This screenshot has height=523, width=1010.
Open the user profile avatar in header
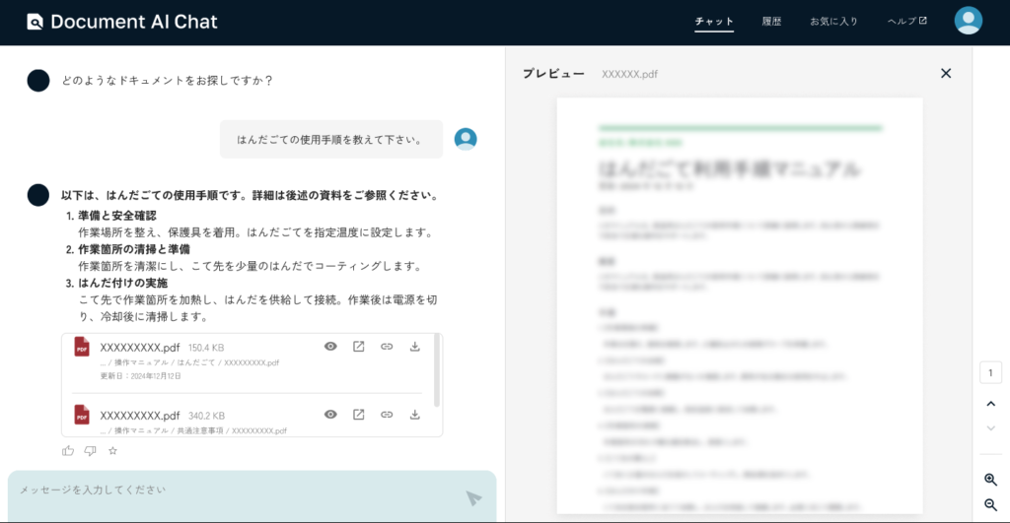coord(969,21)
